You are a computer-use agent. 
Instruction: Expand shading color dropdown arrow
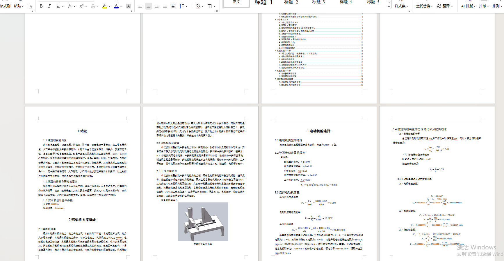tap(203, 6)
